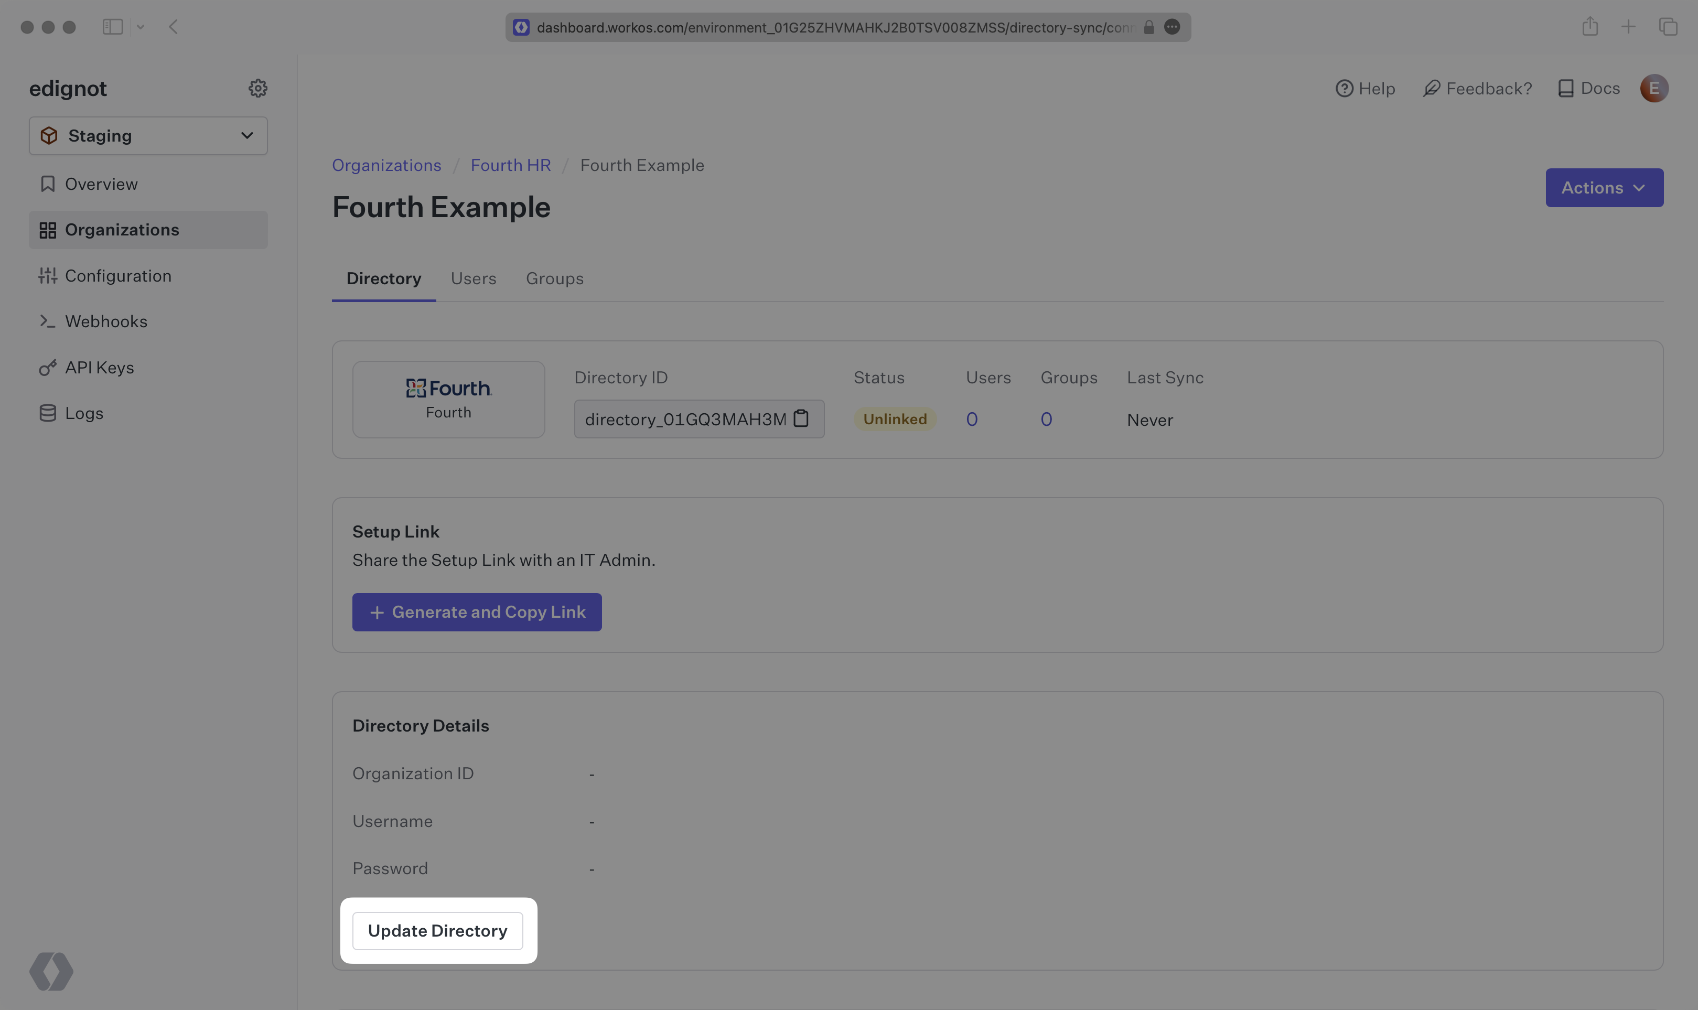Copy the Directory ID with clipboard icon
The height and width of the screenshot is (1010, 1698).
click(x=801, y=418)
